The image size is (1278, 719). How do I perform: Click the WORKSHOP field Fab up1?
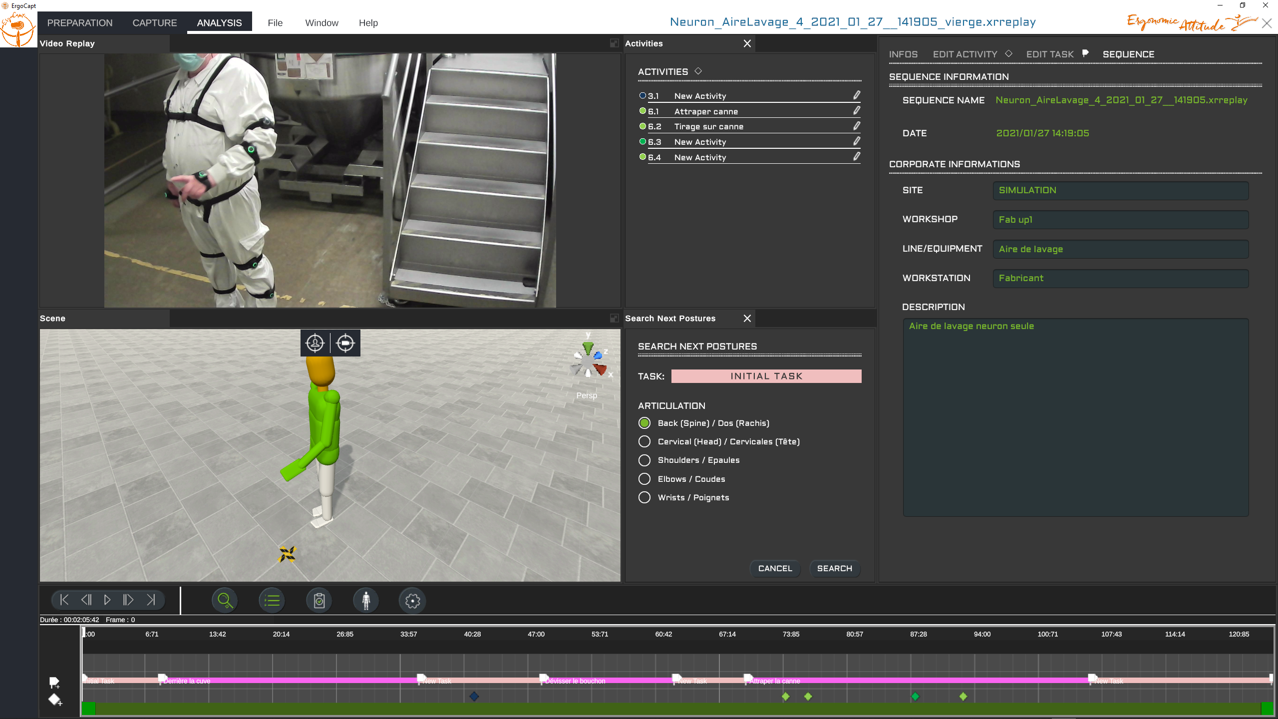(x=1121, y=220)
